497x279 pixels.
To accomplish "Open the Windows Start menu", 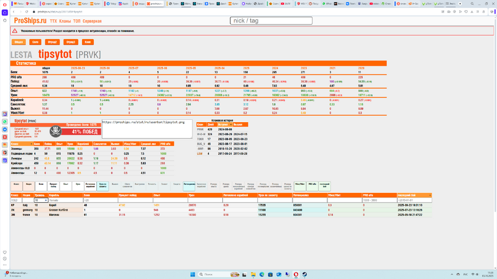I will pos(193,274).
